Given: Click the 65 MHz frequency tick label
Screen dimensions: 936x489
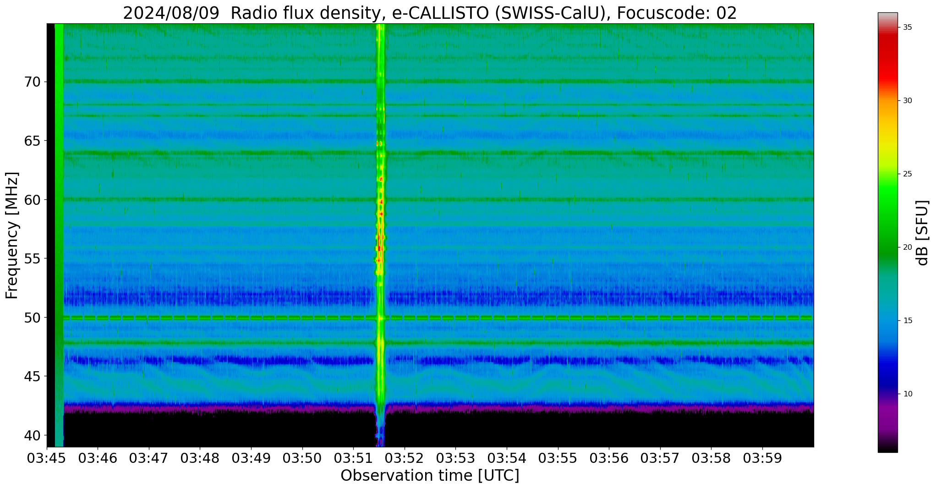Looking at the screenshot, I should tap(32, 141).
